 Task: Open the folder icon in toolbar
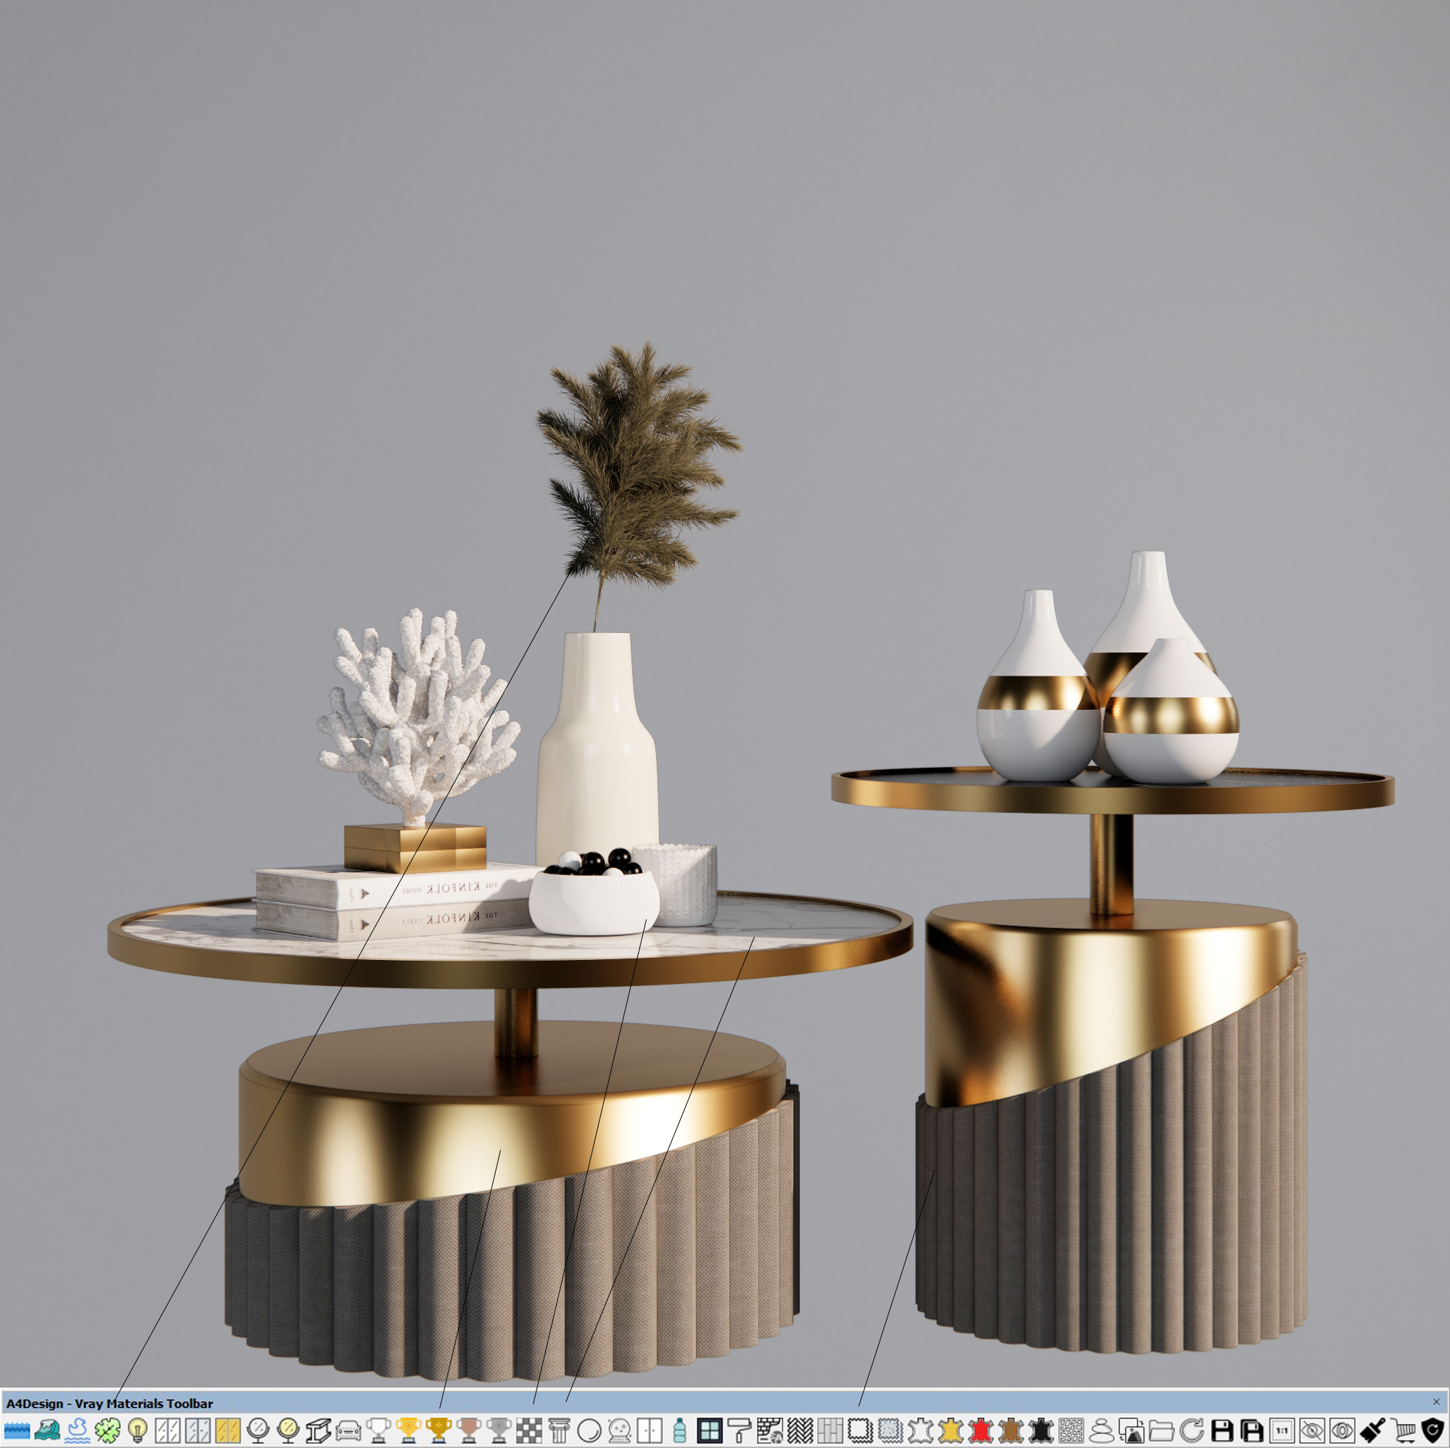click(1161, 1430)
